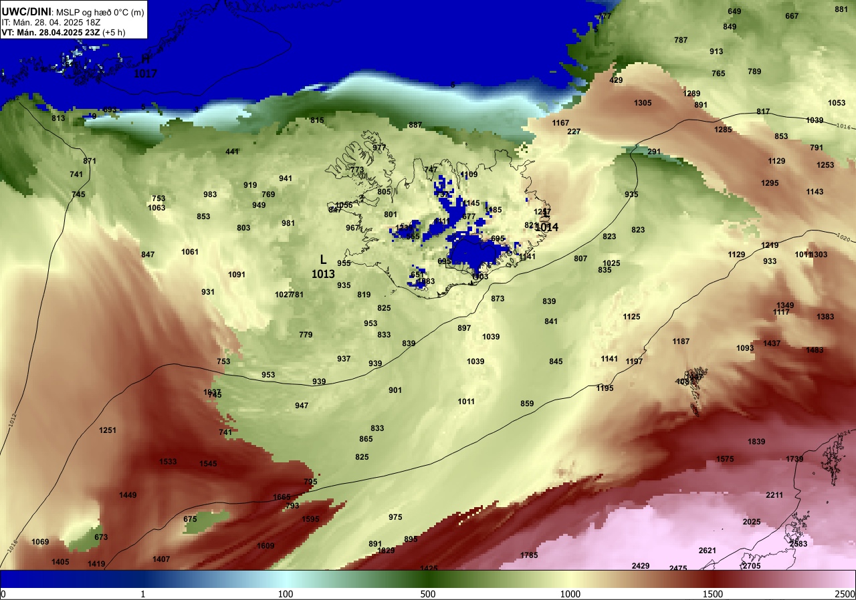
Task: Click the height value 1187
Action: click(x=681, y=341)
